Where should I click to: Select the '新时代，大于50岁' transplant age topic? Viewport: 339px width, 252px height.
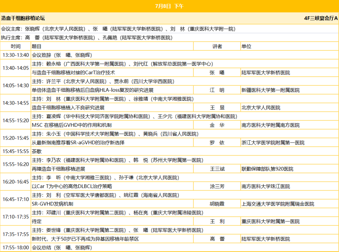pos(112,239)
